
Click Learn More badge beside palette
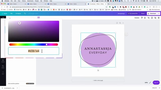point(30,83)
